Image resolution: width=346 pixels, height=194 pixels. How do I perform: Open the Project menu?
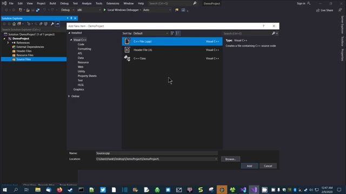pos(41,3)
